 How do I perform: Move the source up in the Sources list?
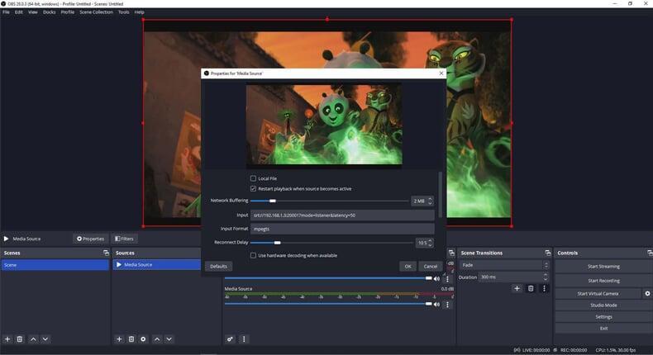pyautogui.click(x=157, y=339)
